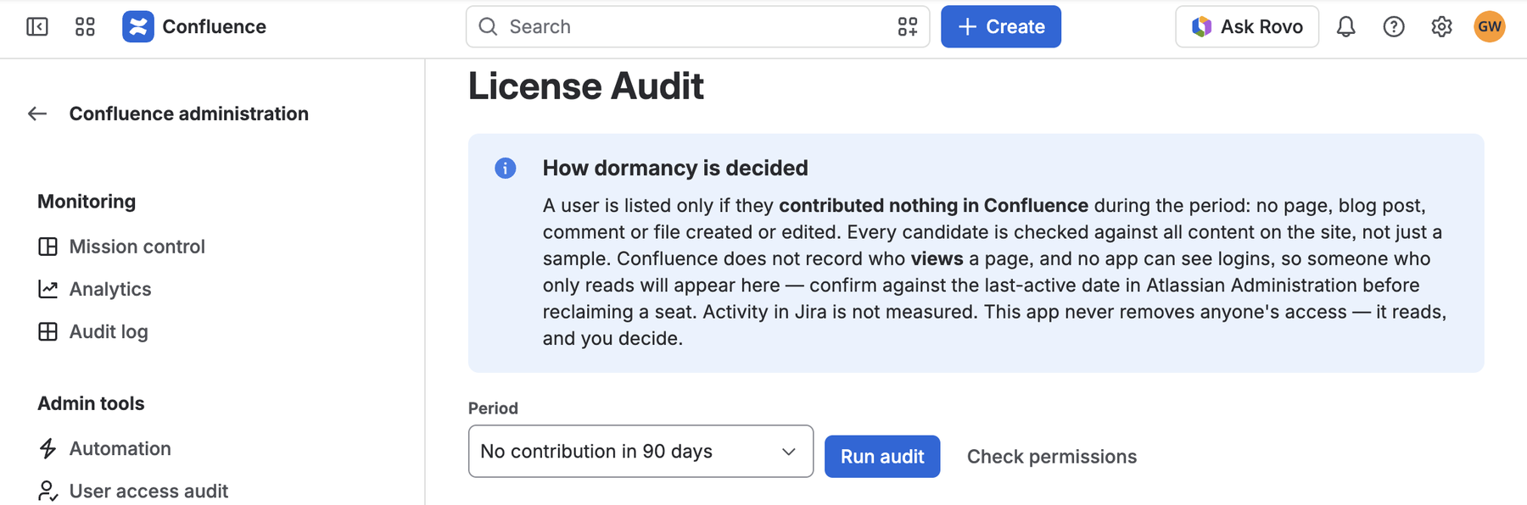This screenshot has height=505, width=1527.
Task: Click the magnifier icon in Search
Action: (x=488, y=26)
